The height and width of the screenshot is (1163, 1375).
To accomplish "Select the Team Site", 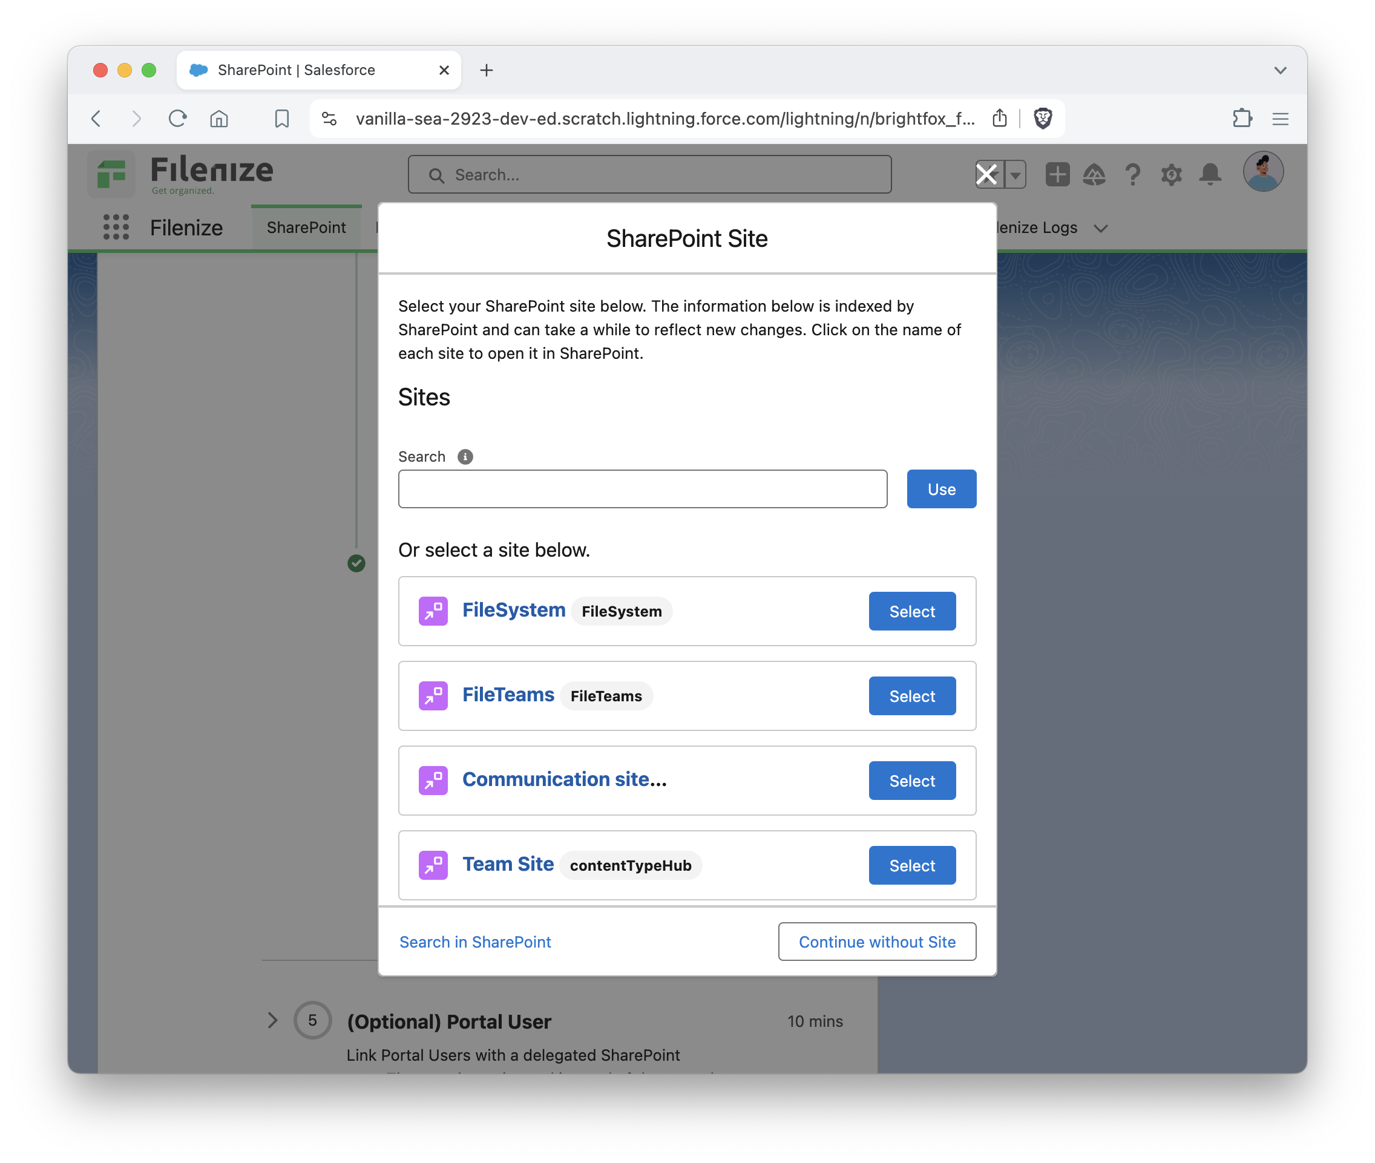I will click(911, 866).
